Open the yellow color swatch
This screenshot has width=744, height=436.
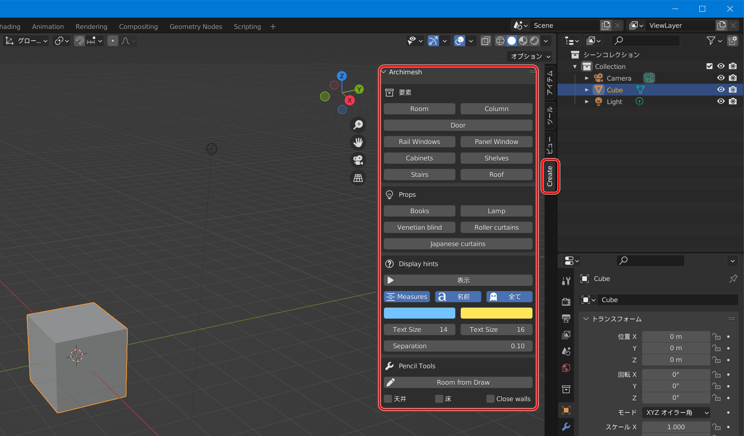click(x=496, y=313)
